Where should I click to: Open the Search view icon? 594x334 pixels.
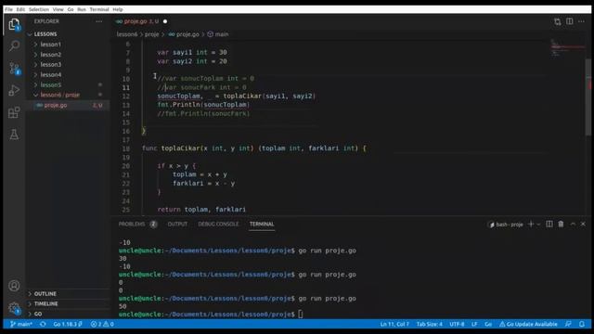pos(14,45)
